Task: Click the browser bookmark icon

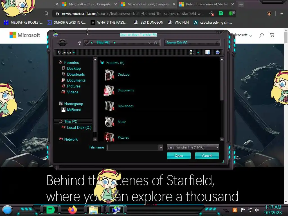Action: tap(46, 13)
